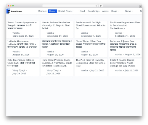Go to the About page
Screen dimensions: 148x125
click(105, 11)
